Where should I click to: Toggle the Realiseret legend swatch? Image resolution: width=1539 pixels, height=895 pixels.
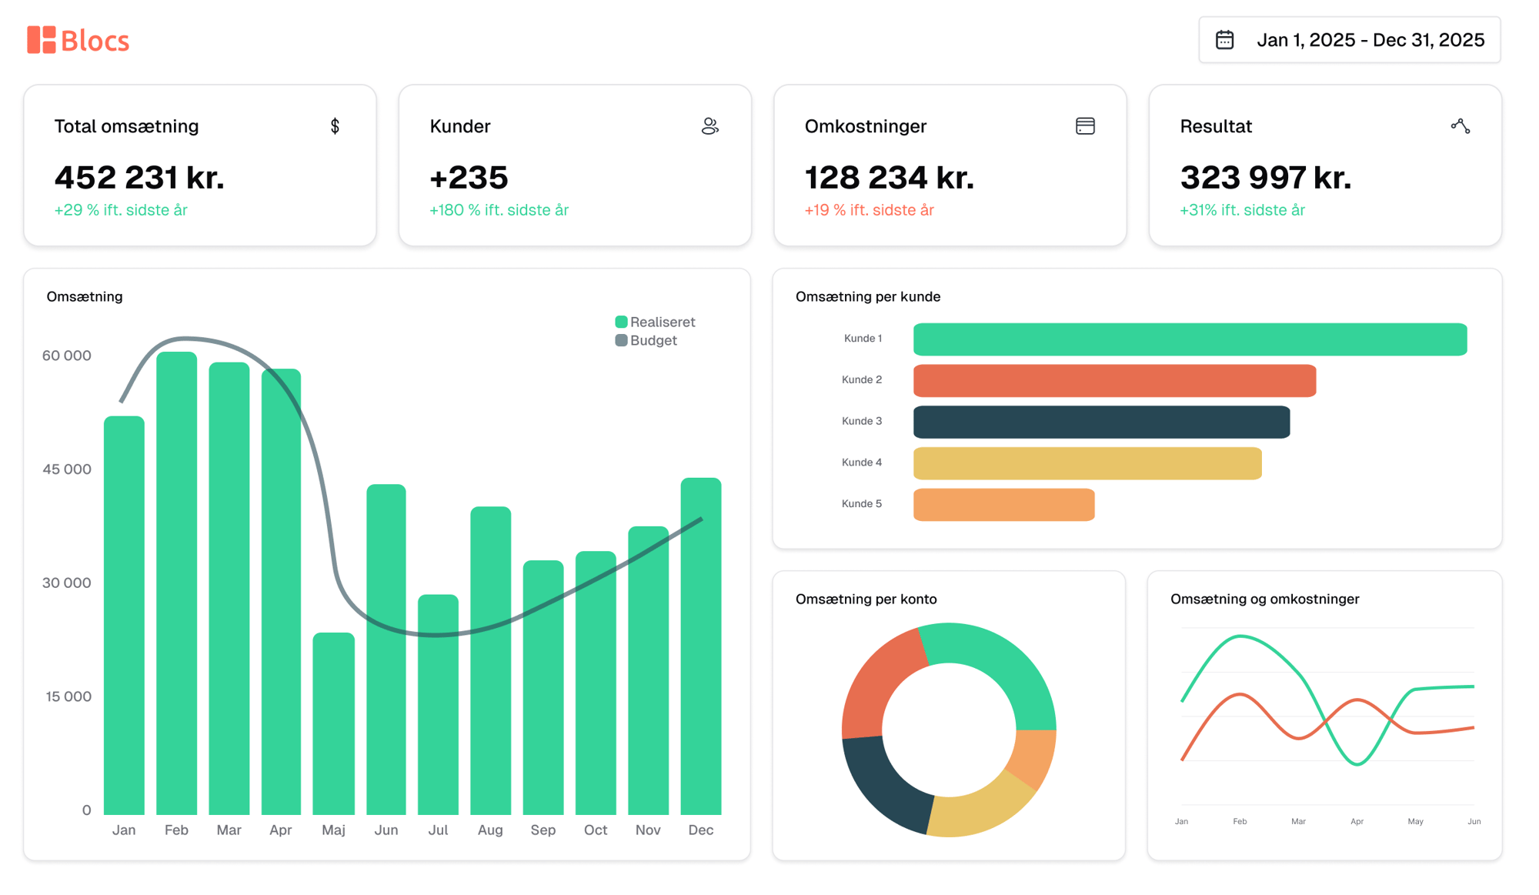coord(621,322)
